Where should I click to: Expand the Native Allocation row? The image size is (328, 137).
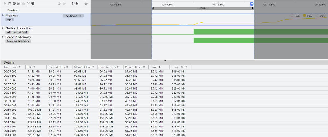(x=3, y=28)
